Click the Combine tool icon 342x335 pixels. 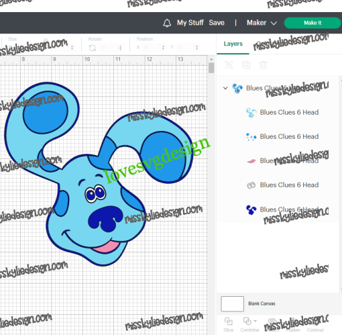point(247,321)
